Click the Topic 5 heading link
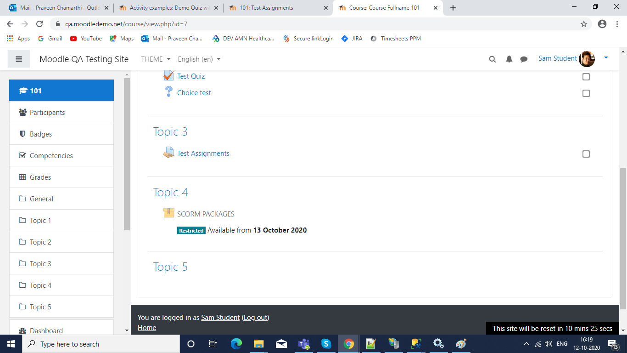 (170, 267)
